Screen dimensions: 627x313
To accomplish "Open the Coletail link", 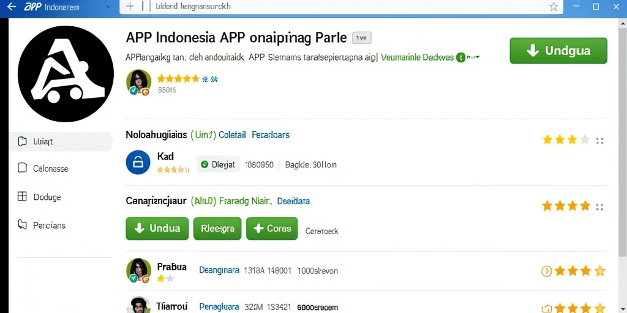I will (232, 135).
